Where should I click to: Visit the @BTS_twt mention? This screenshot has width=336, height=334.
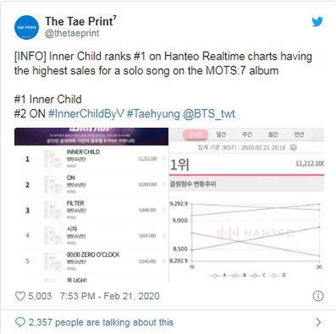pos(209,114)
